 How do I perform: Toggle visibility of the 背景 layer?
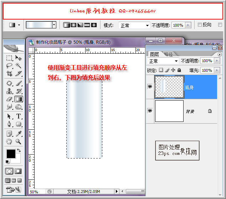(150, 111)
